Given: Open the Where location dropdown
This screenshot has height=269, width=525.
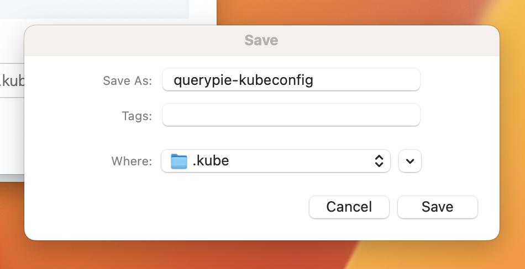Looking at the screenshot, I should point(275,161).
